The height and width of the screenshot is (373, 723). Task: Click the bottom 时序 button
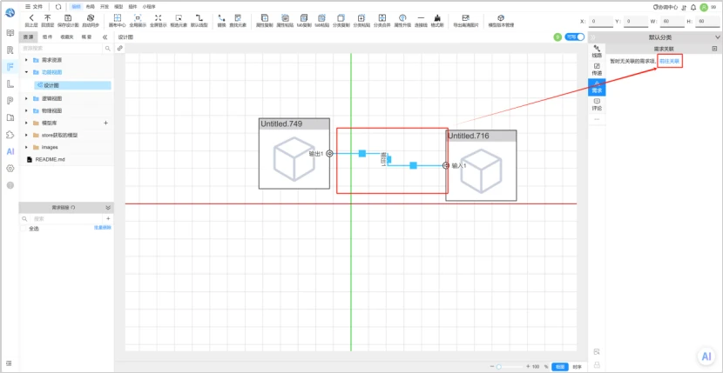coord(577,367)
